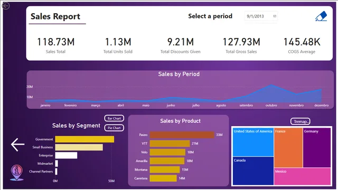Click the 127.93M Total Gross Sales card

[241, 45]
